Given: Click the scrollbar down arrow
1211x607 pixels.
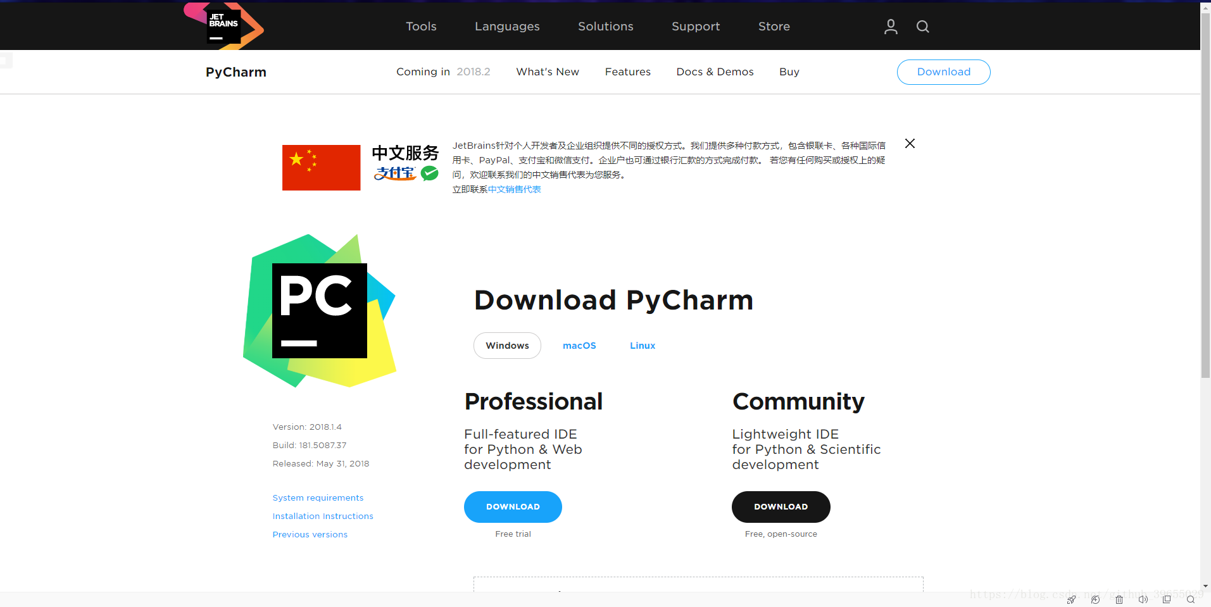Looking at the screenshot, I should (x=1205, y=586).
